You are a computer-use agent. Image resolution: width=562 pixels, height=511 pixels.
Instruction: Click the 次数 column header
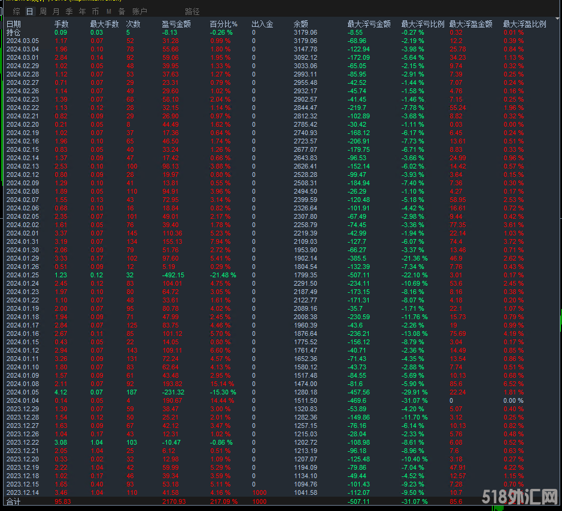pyautogui.click(x=133, y=24)
